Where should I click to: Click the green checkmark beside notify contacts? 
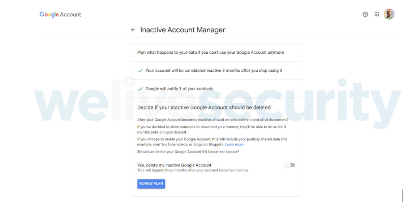(x=140, y=89)
